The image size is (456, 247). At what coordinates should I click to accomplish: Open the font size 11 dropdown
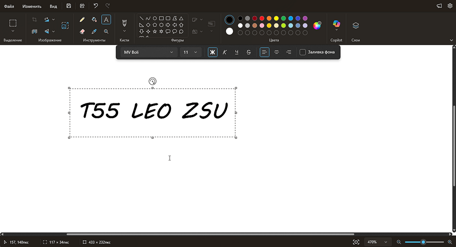coord(191,52)
